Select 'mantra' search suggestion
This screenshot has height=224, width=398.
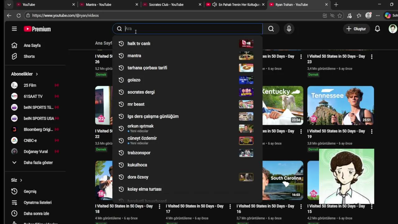(187, 56)
